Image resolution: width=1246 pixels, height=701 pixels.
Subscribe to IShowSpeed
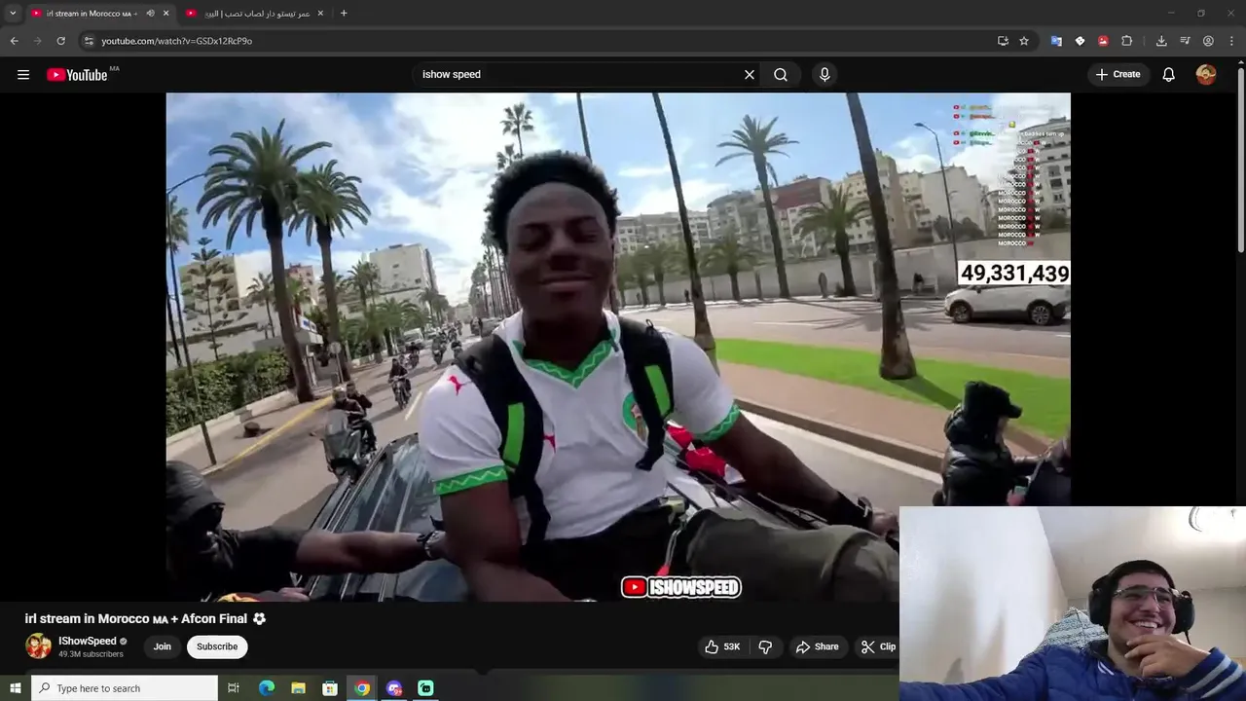[217, 646]
